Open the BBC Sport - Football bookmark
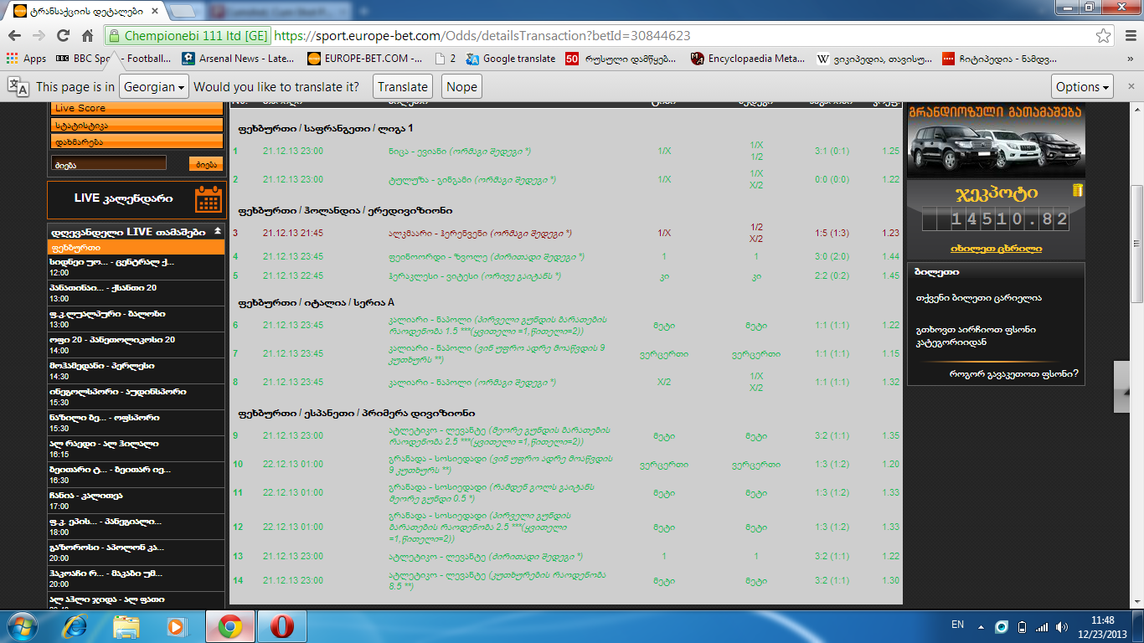1144x643 pixels. click(x=113, y=59)
